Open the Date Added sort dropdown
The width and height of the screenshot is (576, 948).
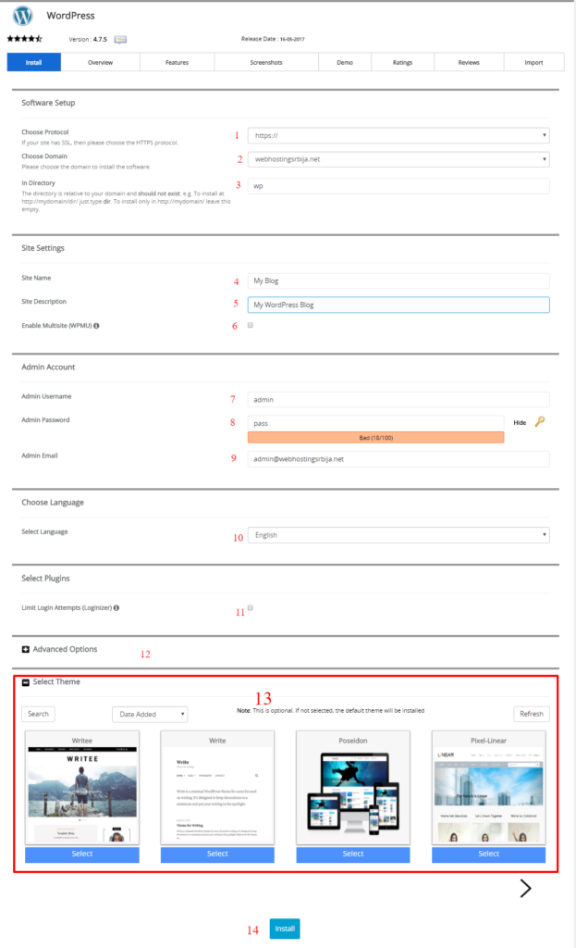[150, 714]
